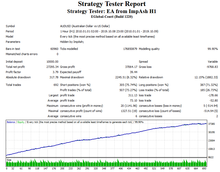The width and height of the screenshot is (220, 172).
Task: Click the 30195 y-axis label
Action: click(211, 132)
